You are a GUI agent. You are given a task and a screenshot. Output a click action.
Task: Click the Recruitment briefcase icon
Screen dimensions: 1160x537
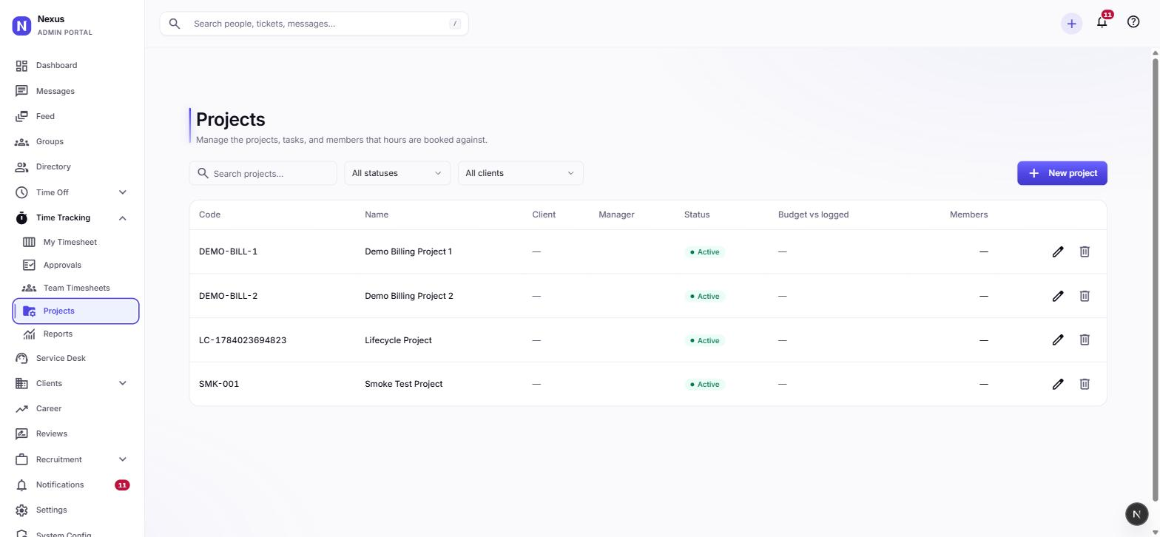point(21,459)
